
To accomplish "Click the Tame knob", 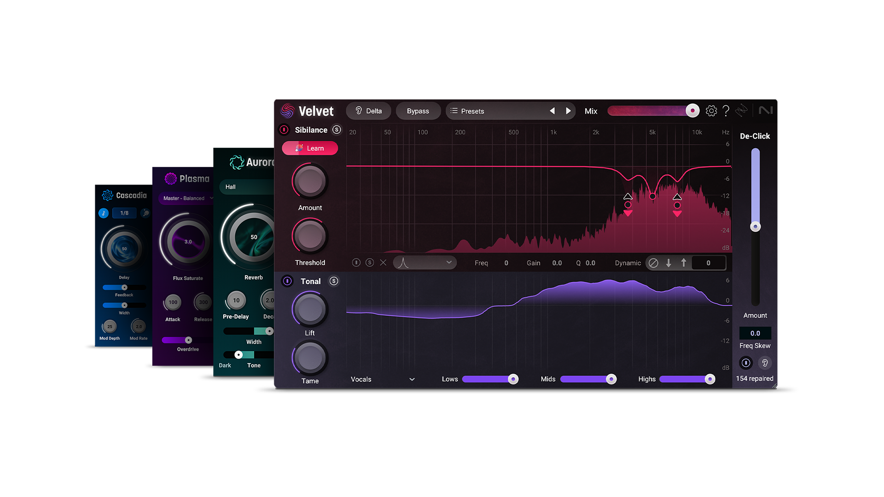I will click(x=310, y=358).
